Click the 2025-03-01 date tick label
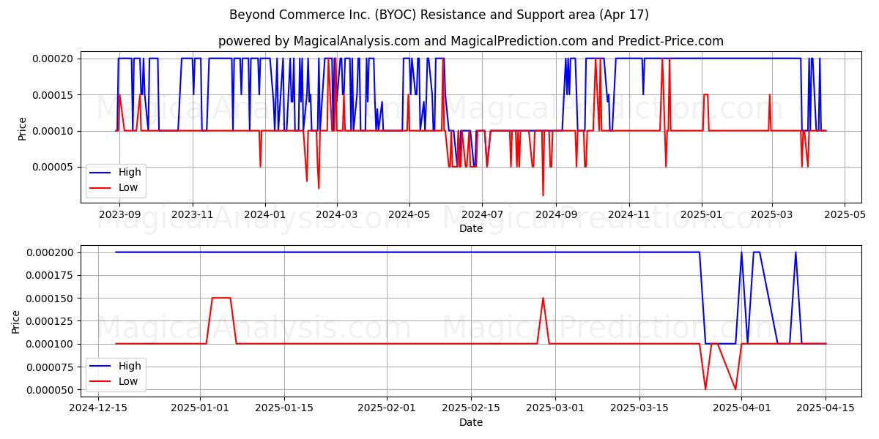879x439 pixels. coord(555,408)
